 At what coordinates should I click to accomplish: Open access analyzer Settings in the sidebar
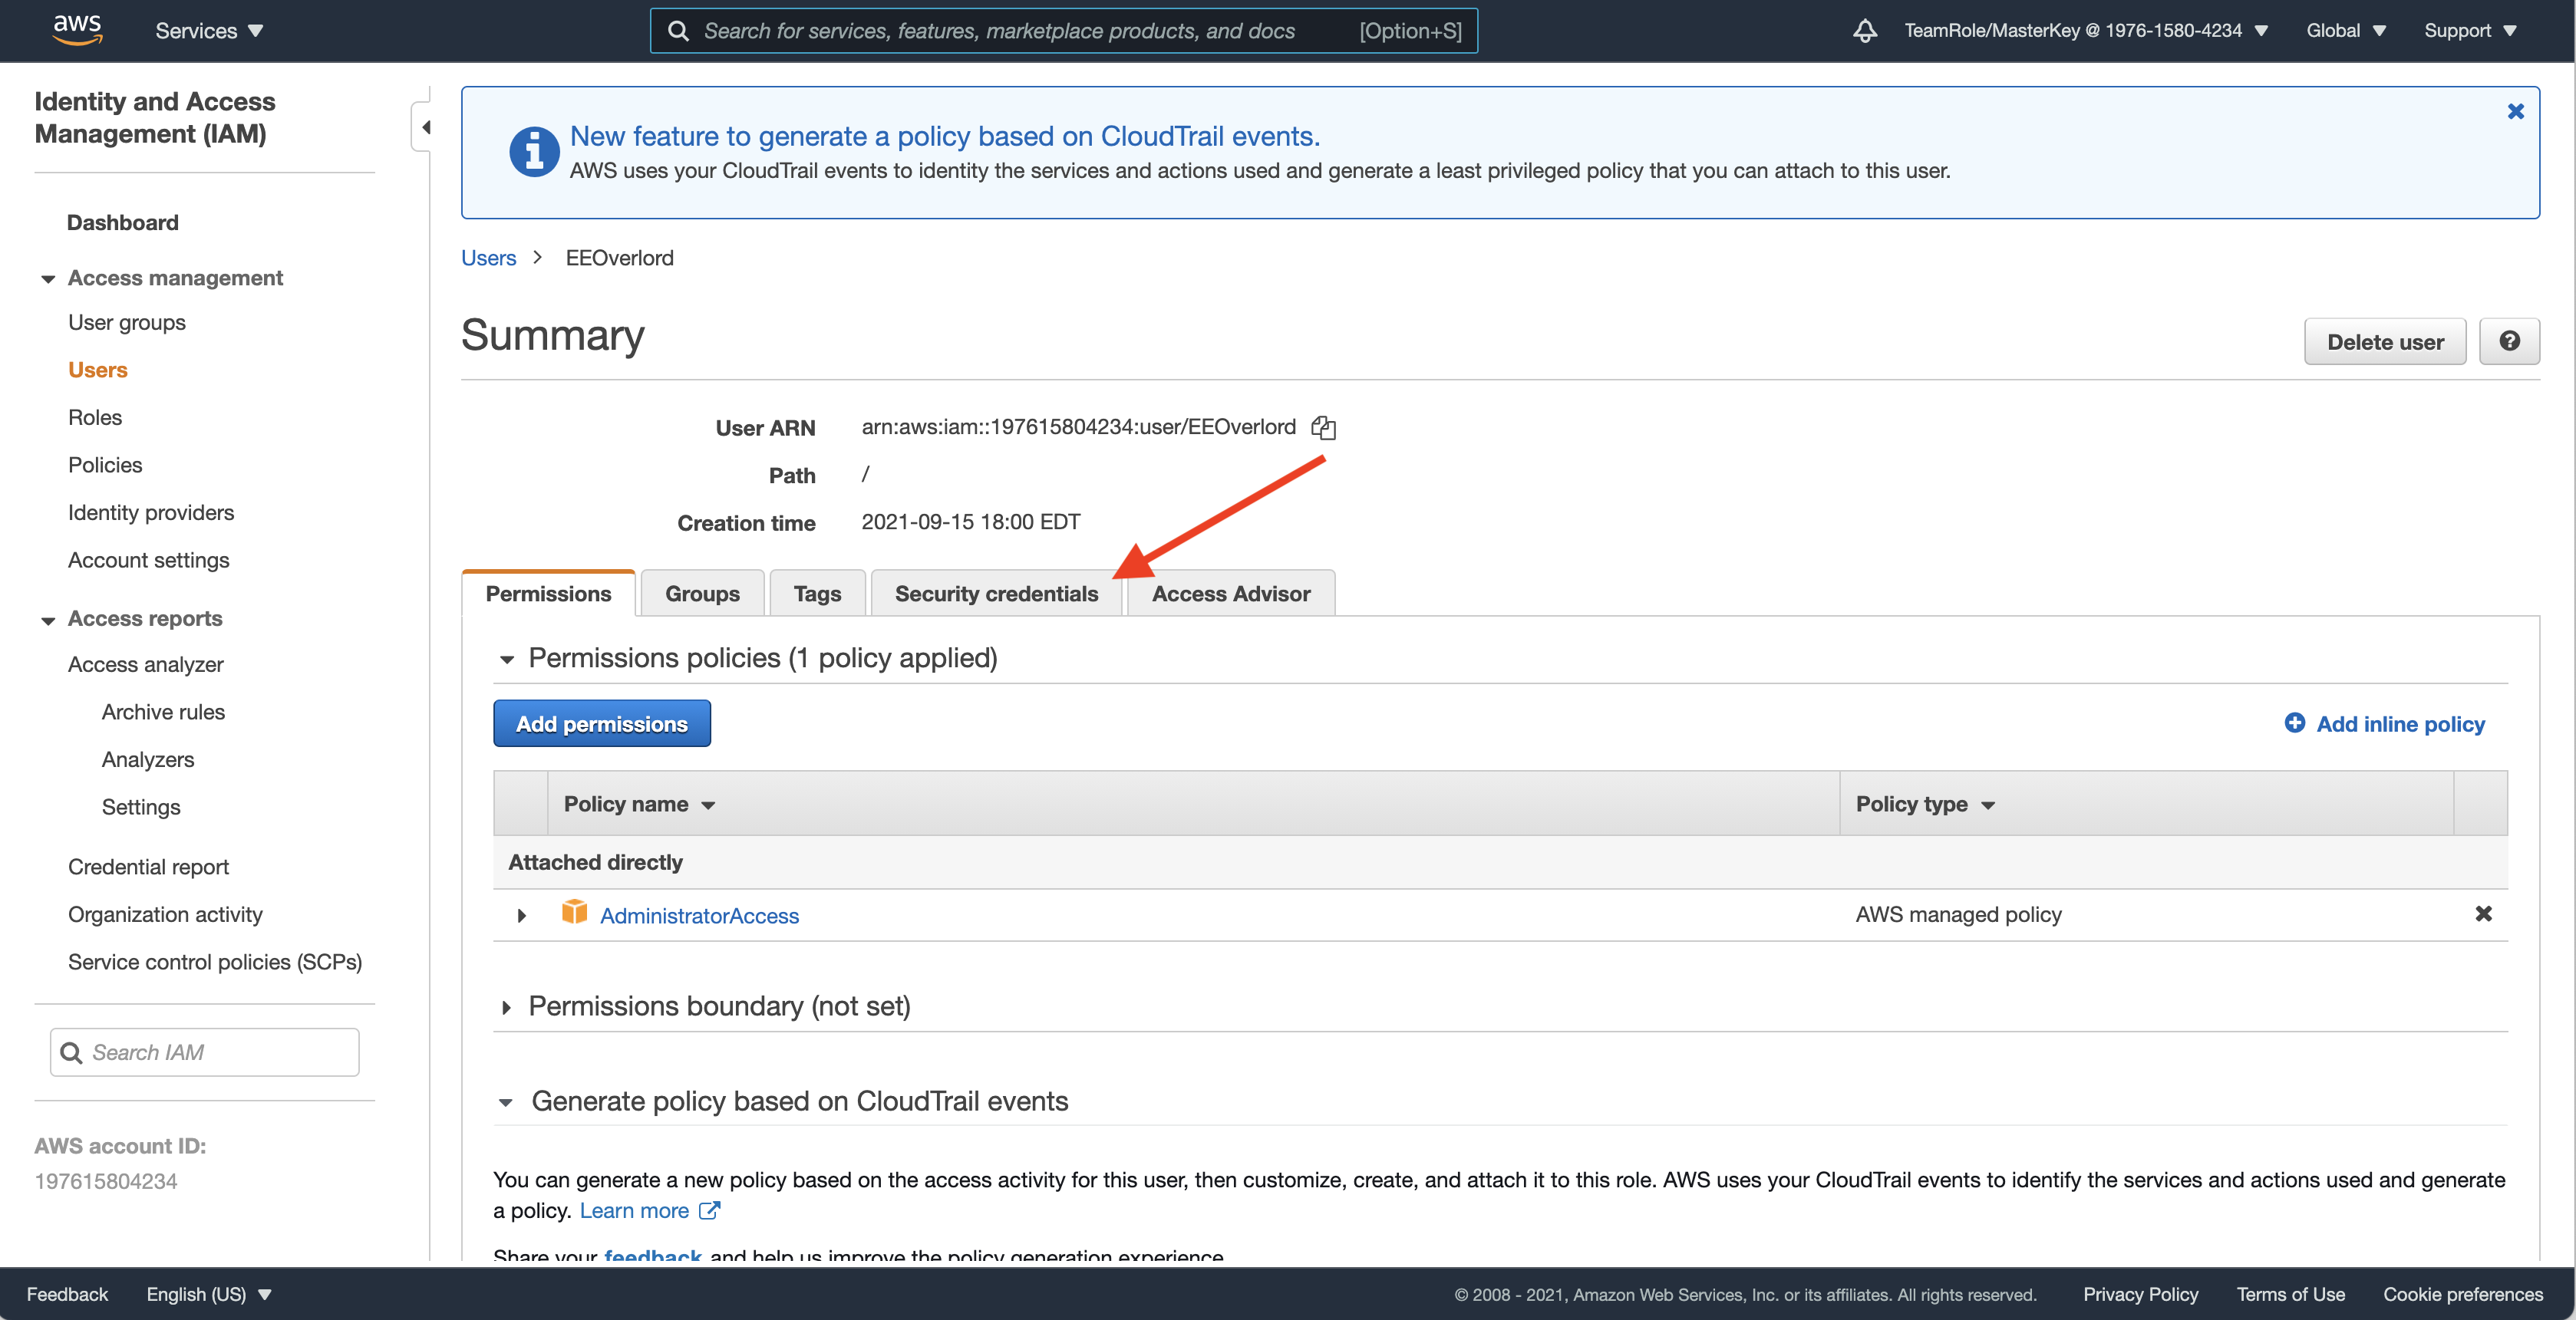[141, 808]
